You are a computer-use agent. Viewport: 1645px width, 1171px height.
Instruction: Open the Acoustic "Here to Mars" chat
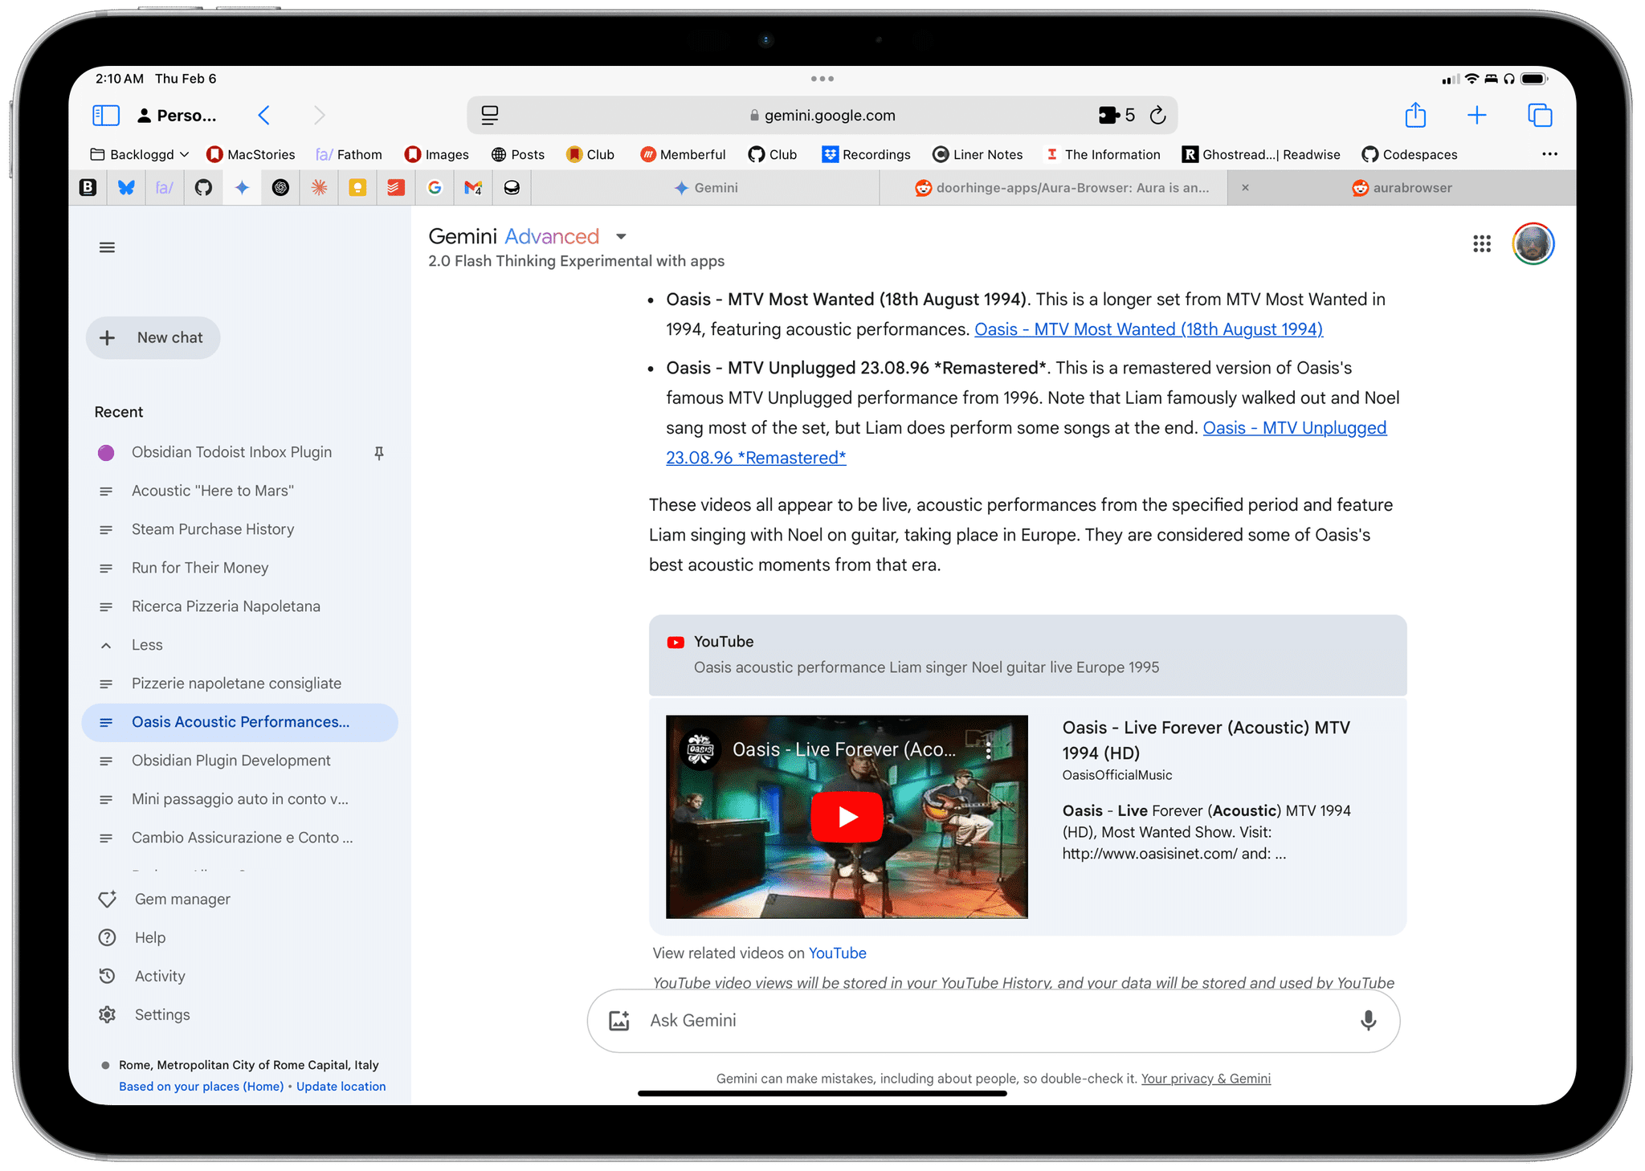(239, 491)
